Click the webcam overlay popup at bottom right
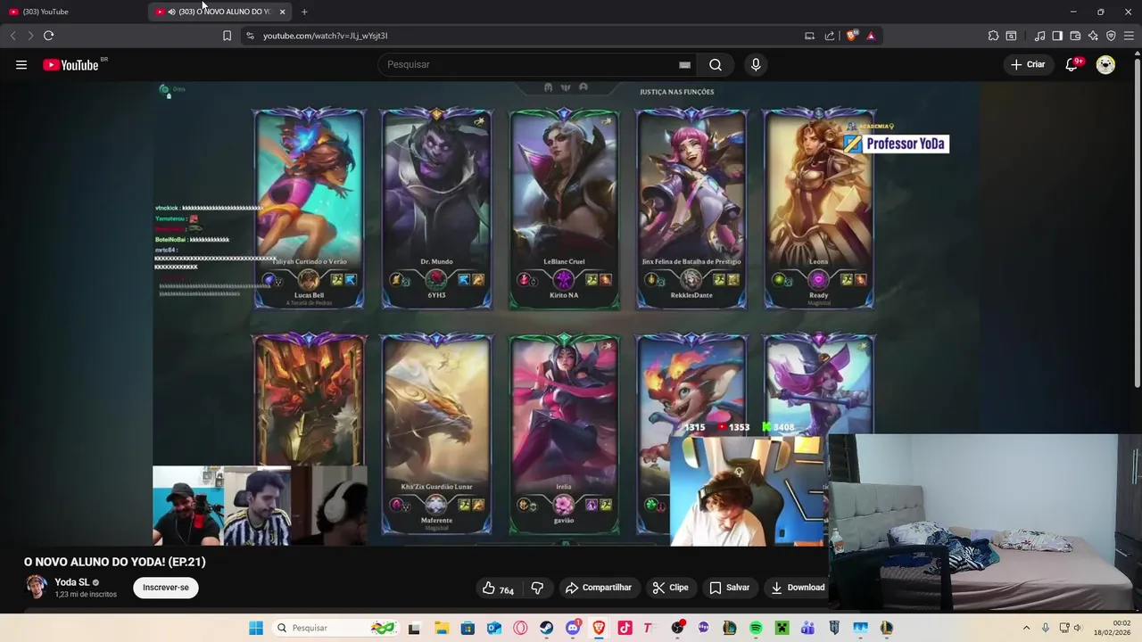This screenshot has height=642, width=1142. coord(985,523)
